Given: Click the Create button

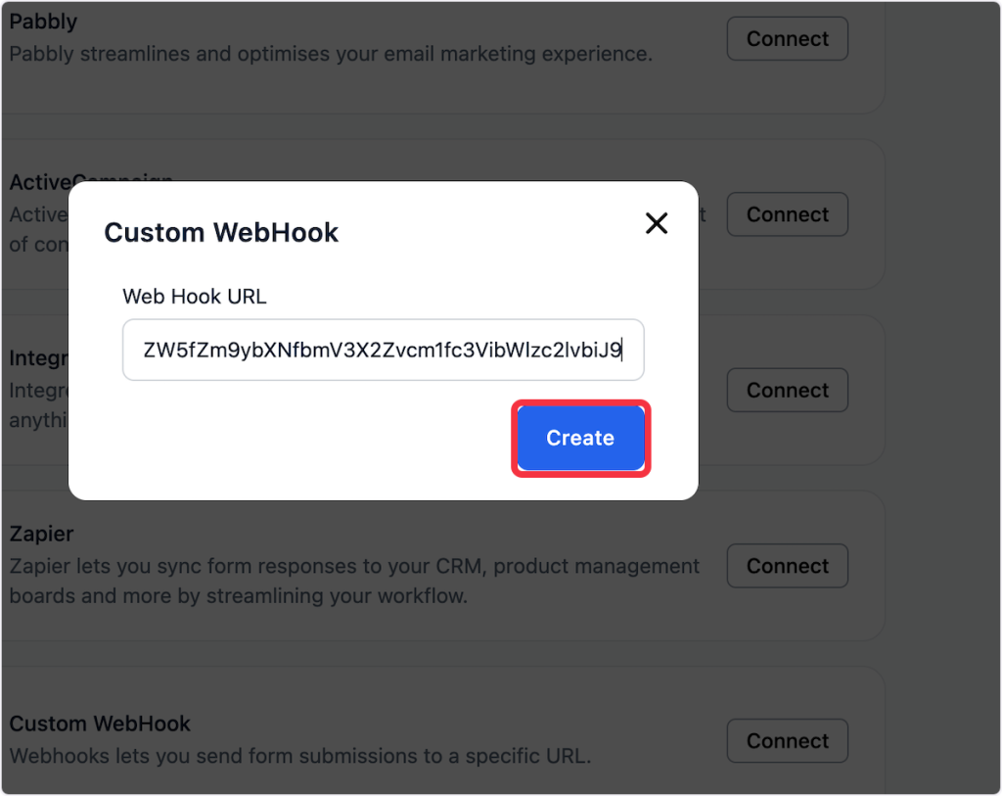Looking at the screenshot, I should coord(580,438).
